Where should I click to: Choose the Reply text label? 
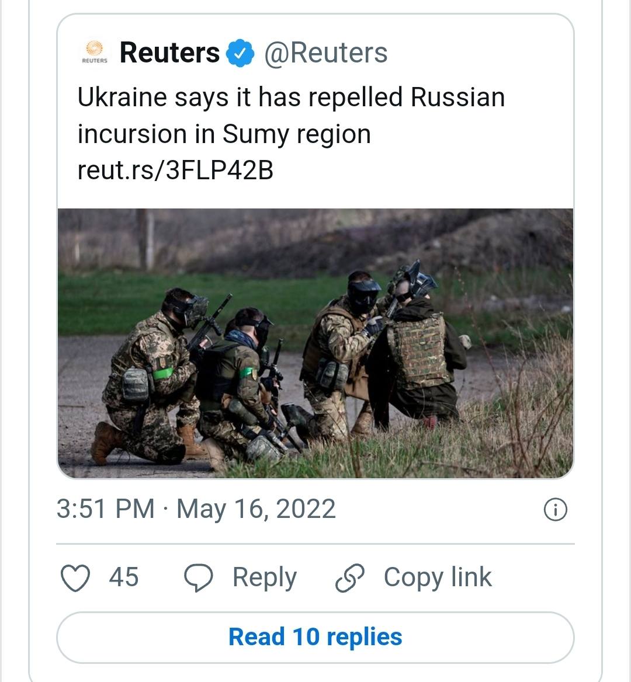click(x=265, y=578)
